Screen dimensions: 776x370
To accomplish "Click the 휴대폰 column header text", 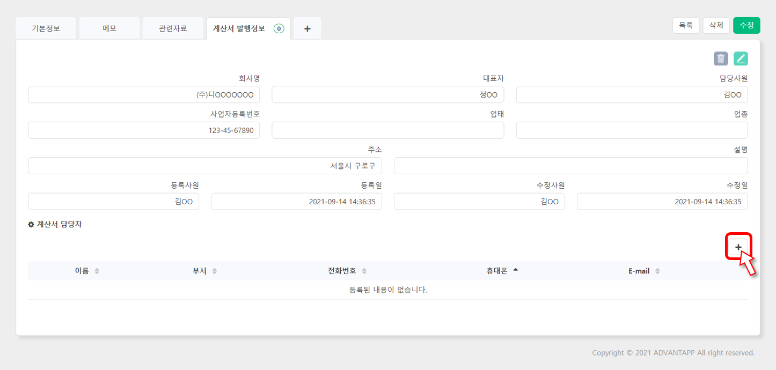I will tap(497, 271).
